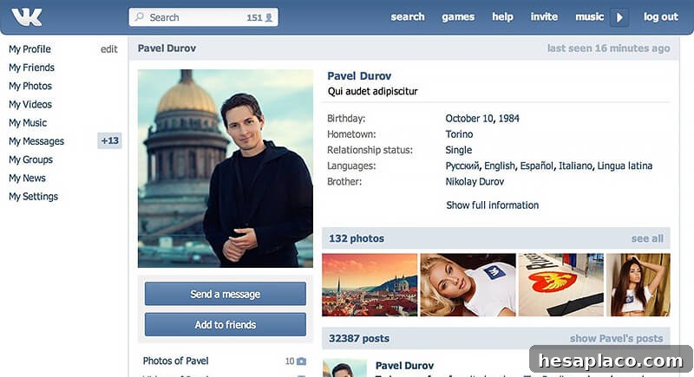Open Photos of Pavel link
The image size is (694, 377).
[x=176, y=361]
